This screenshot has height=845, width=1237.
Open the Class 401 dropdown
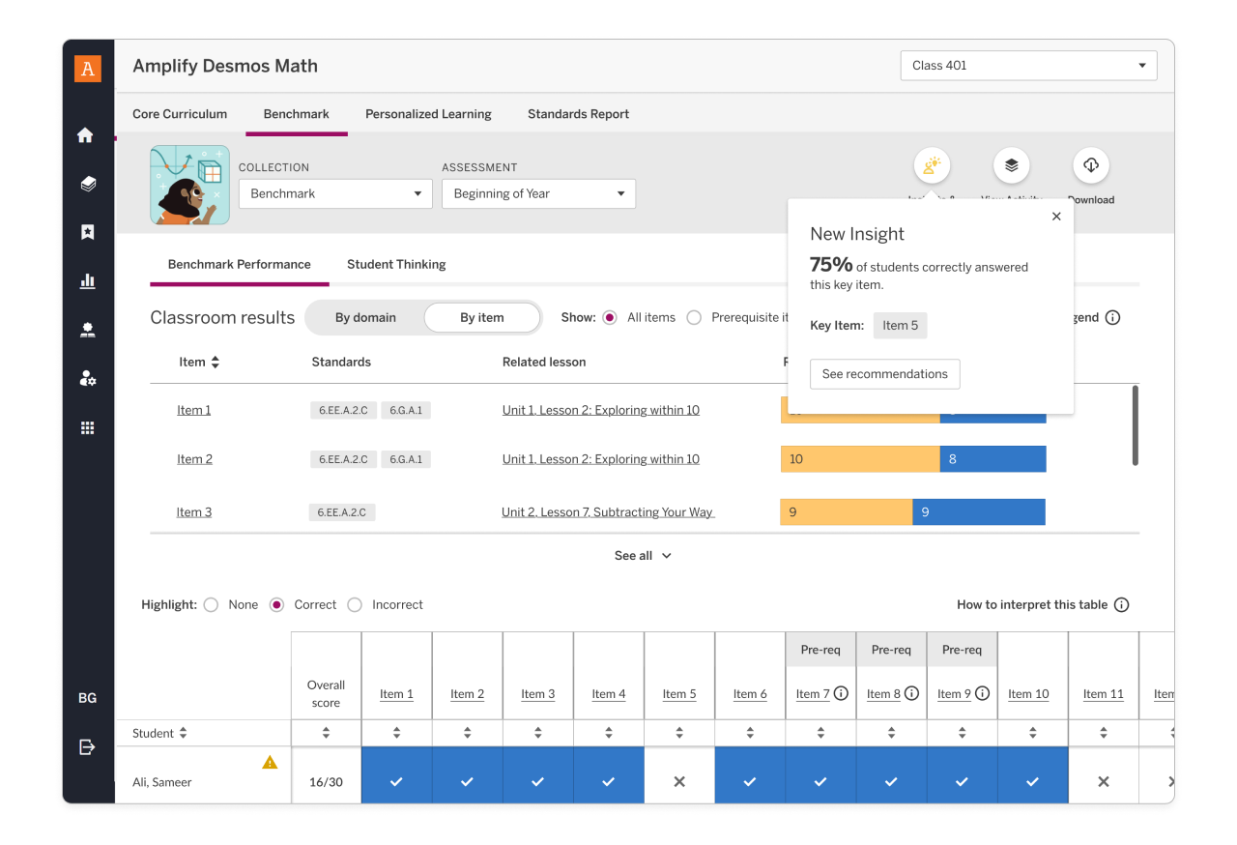point(1028,66)
